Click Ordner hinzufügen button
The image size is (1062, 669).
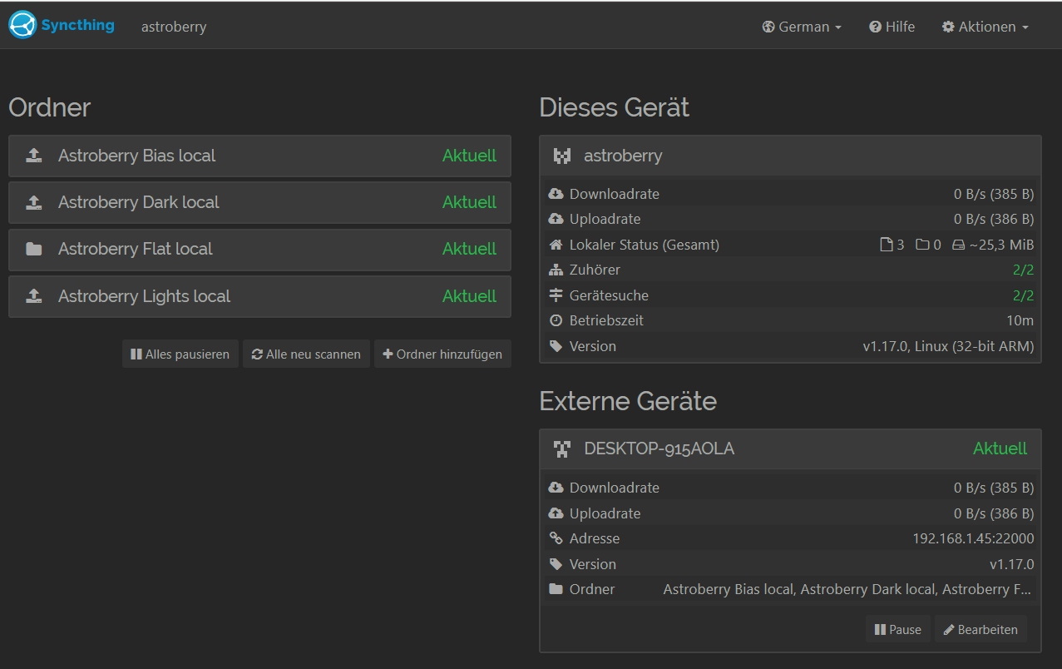click(x=442, y=354)
